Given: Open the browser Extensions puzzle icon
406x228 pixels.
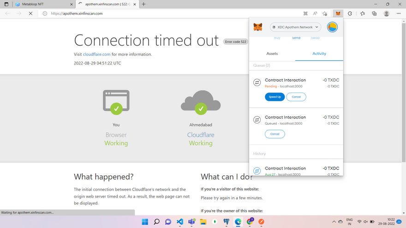Looking at the screenshot, I should point(350,14).
